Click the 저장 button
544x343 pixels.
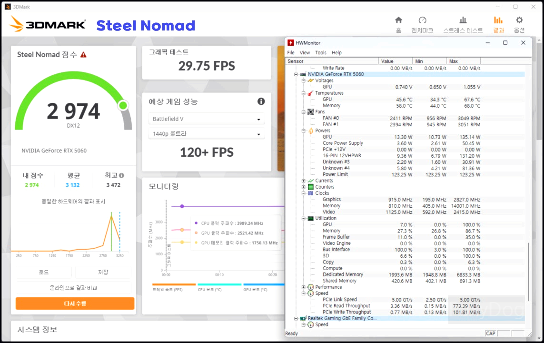103,272
